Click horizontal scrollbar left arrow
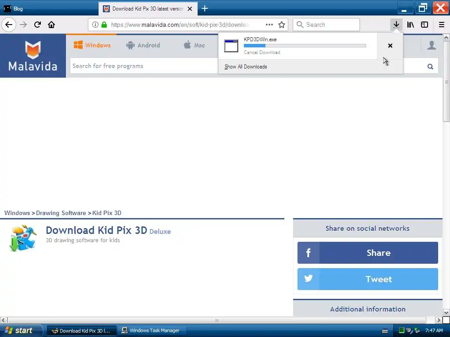The image size is (450, 337). [x=4, y=320]
